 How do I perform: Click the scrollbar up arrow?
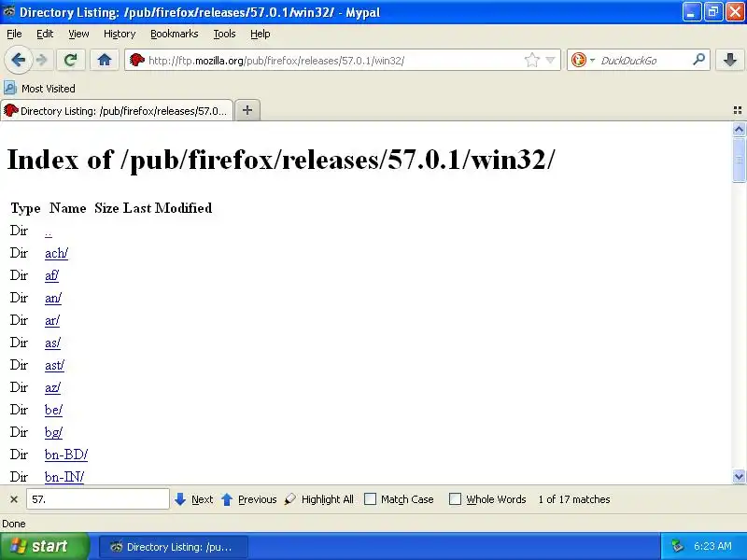(x=739, y=129)
